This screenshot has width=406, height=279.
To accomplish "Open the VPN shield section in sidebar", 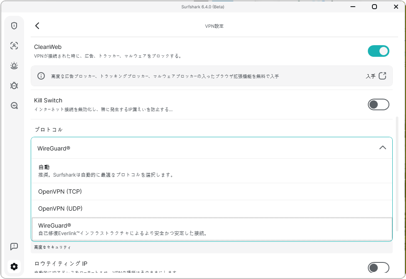I will [x=14, y=26].
